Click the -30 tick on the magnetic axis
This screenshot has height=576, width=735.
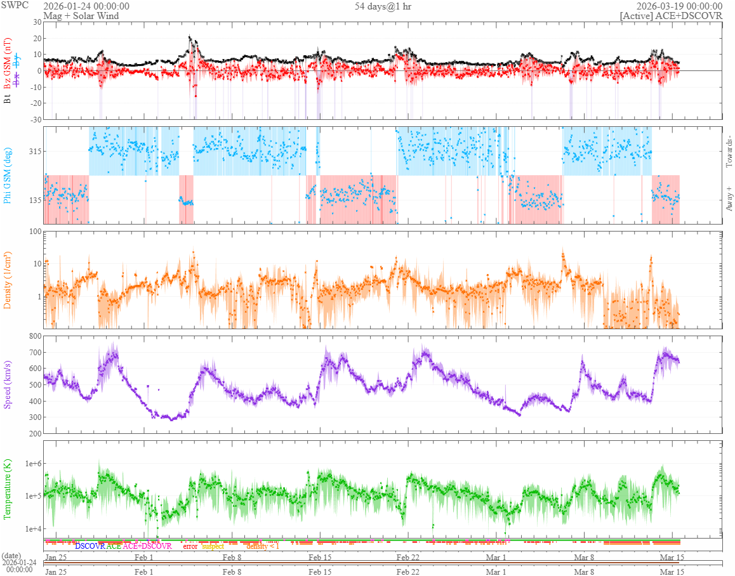[x=36, y=119]
